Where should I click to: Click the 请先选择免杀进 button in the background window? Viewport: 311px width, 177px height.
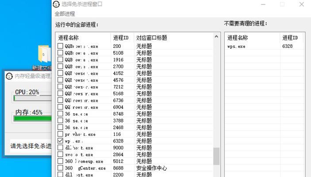click(31, 146)
